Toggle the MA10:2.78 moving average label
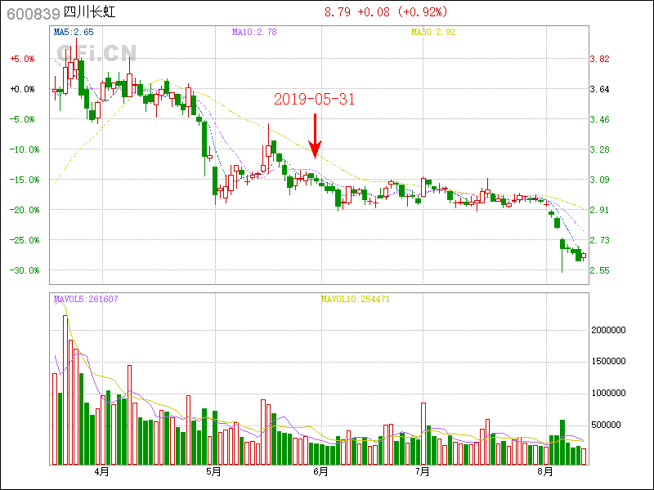 254,33
